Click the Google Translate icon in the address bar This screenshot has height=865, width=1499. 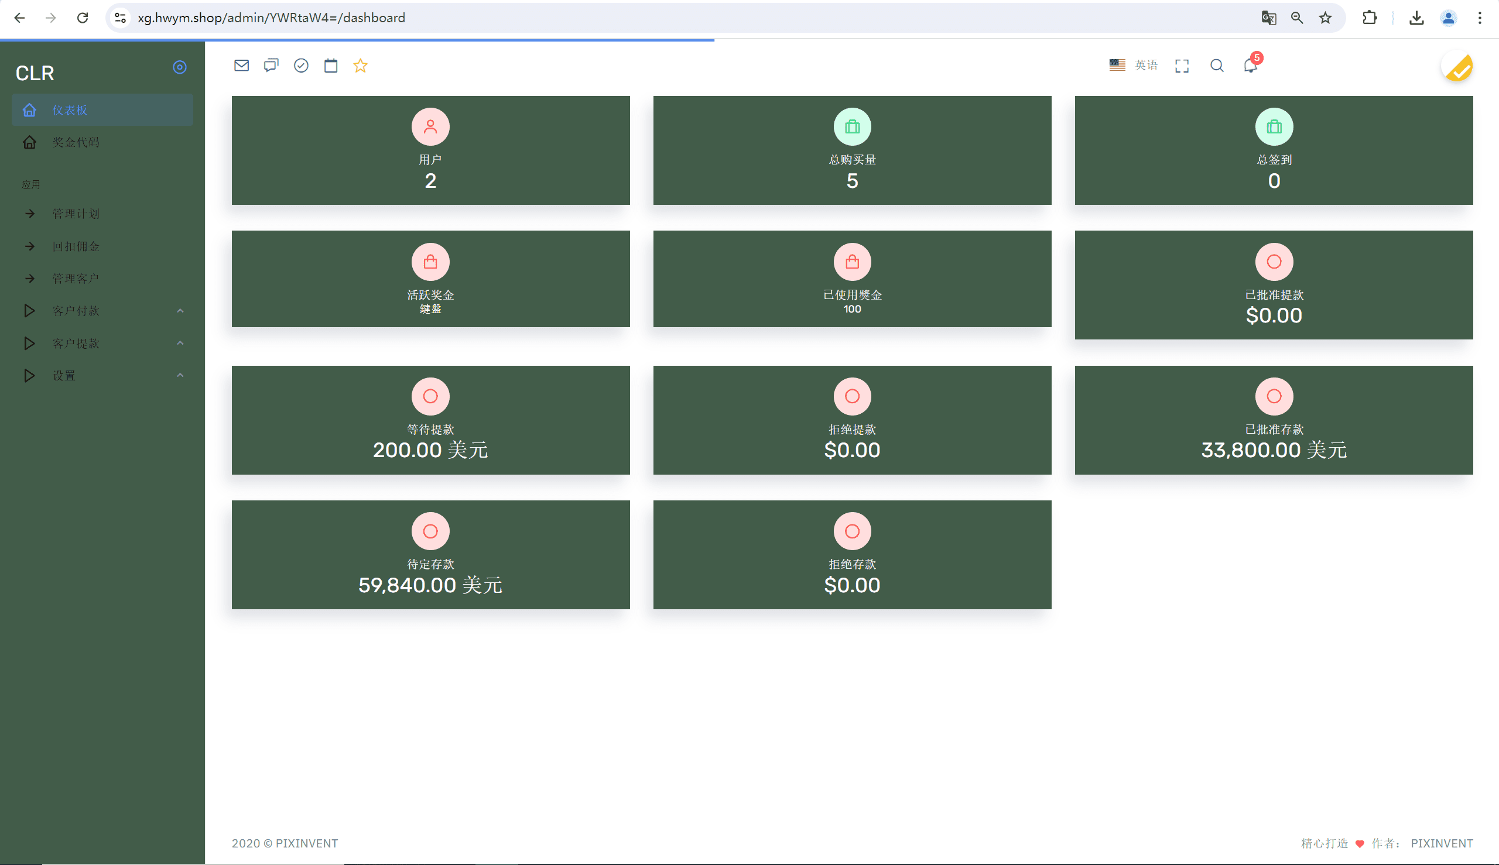coord(1268,18)
